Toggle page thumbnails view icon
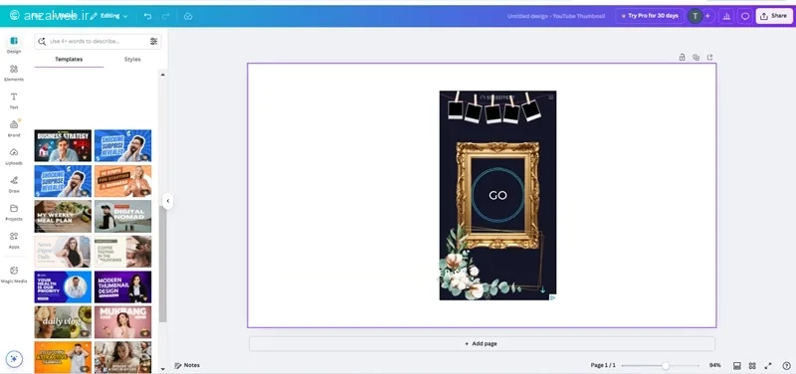The height and width of the screenshot is (374, 796). (x=737, y=365)
